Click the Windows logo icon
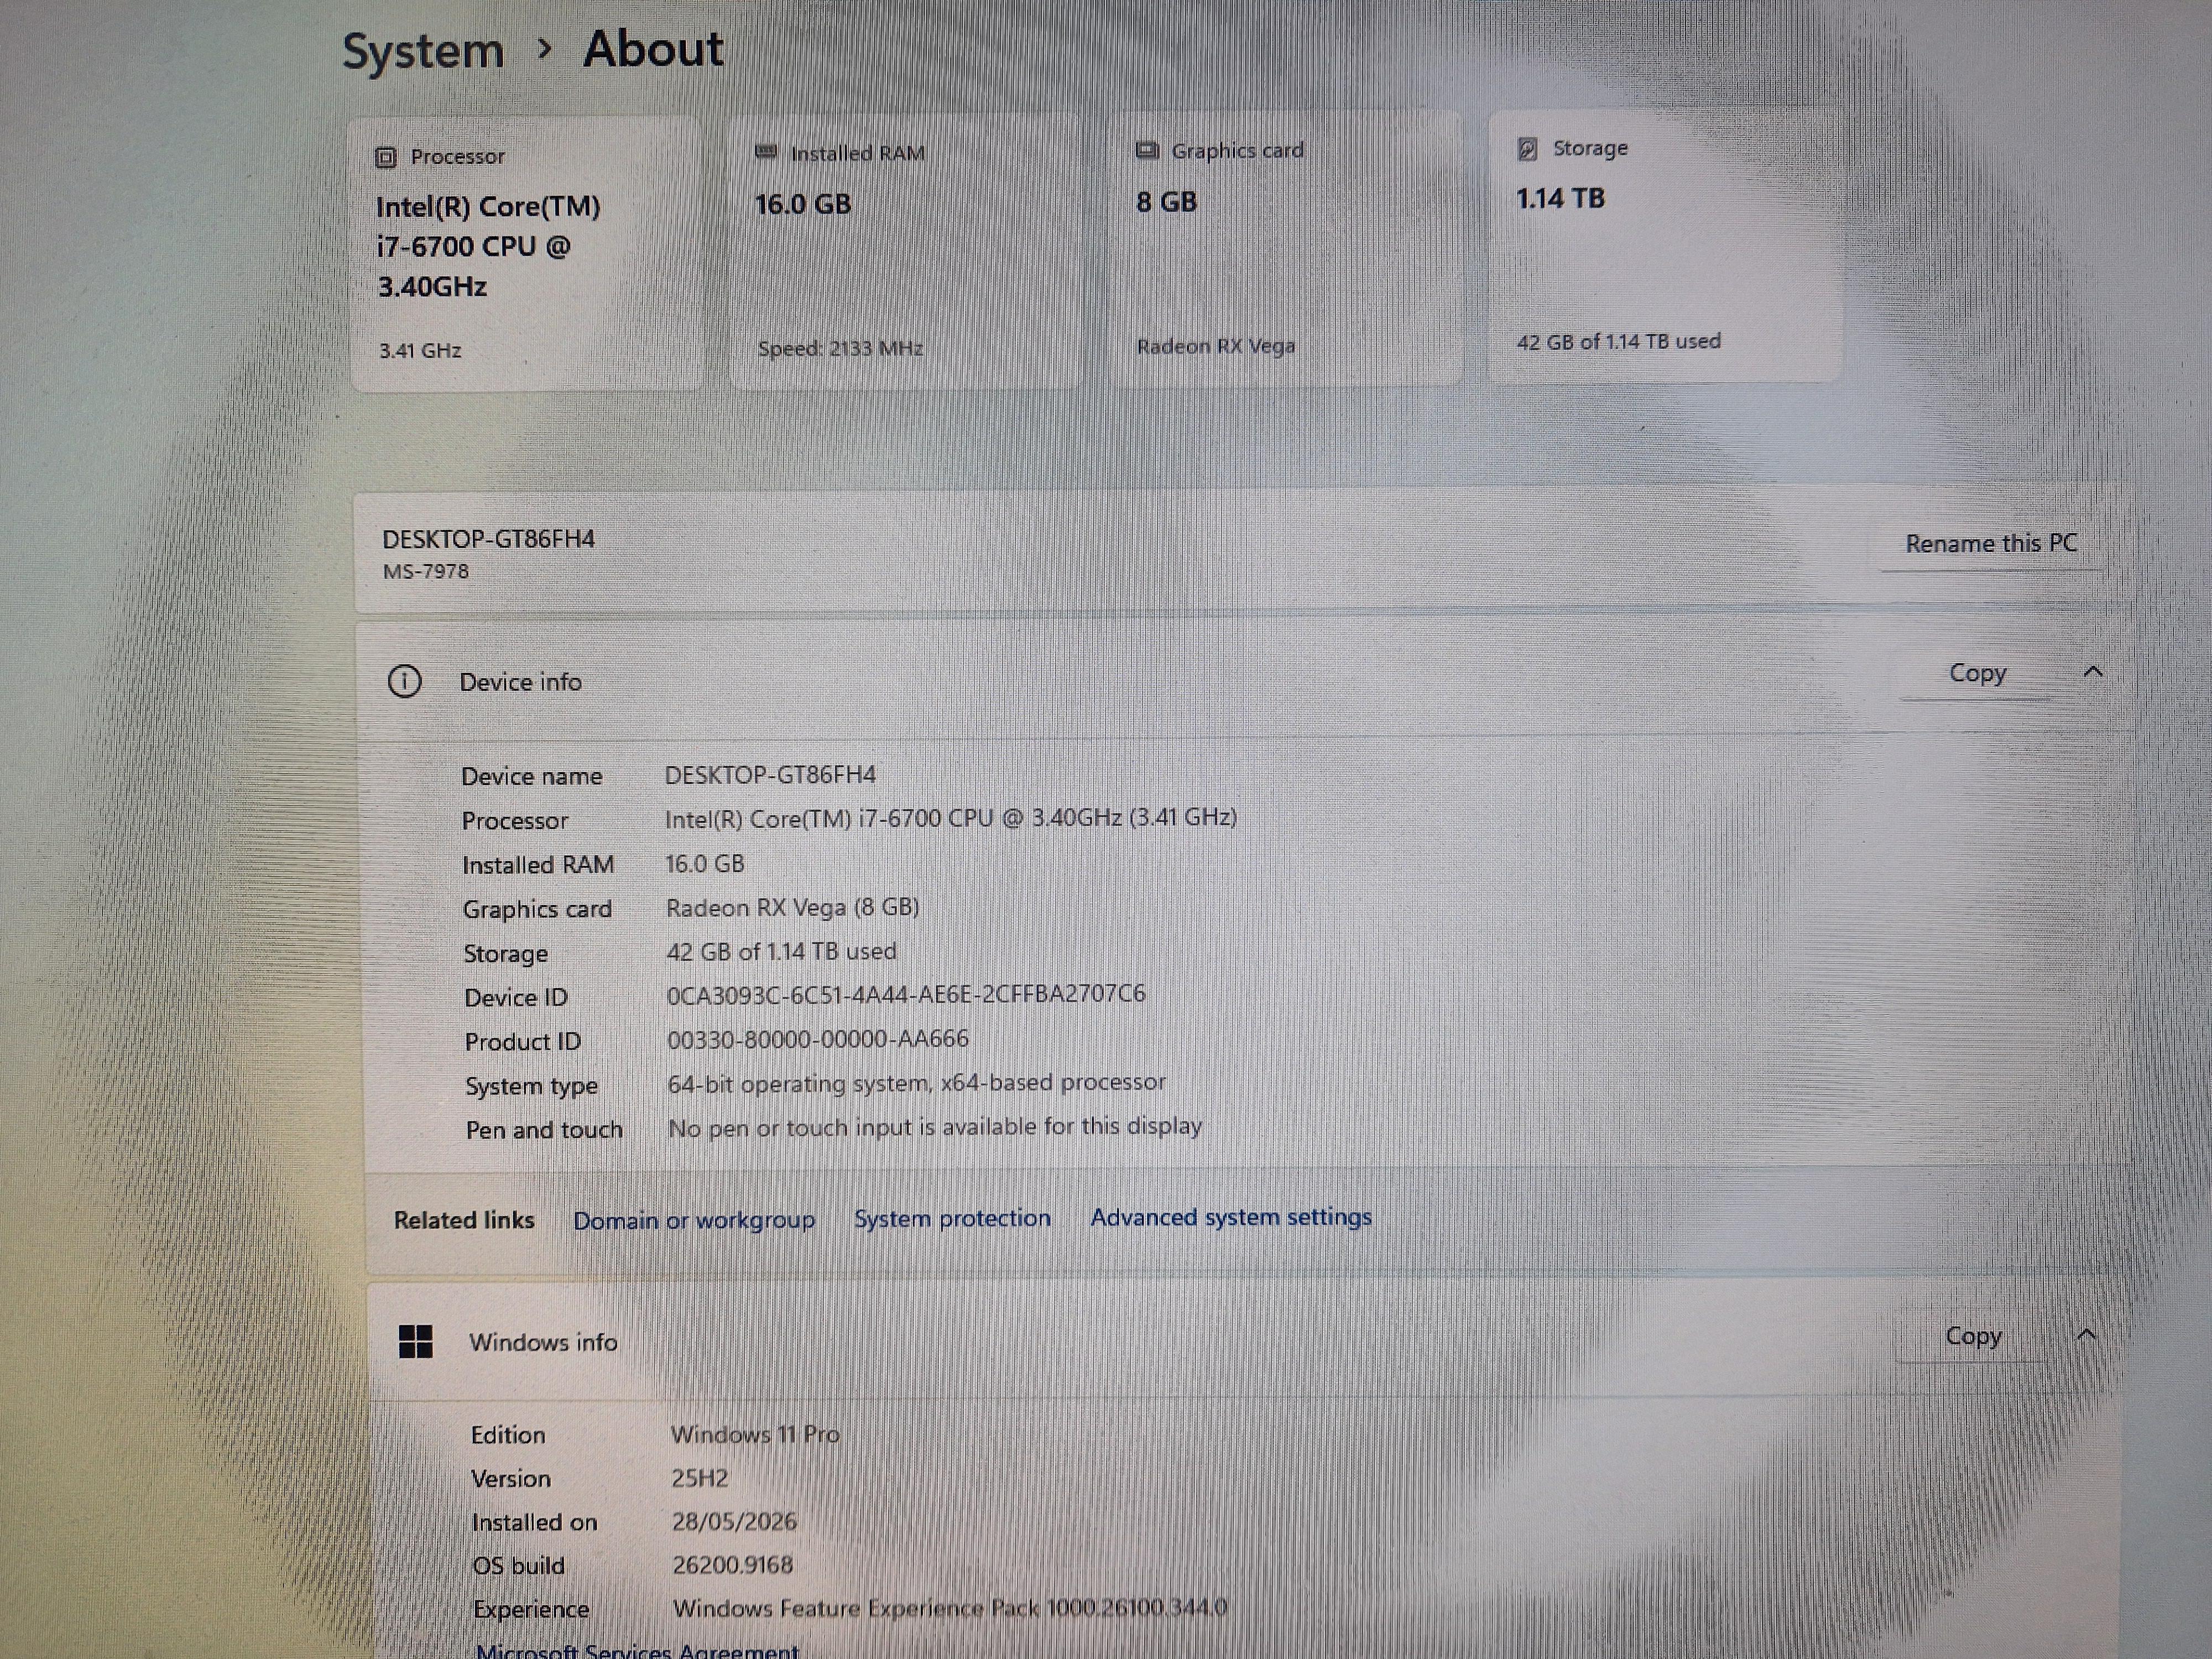The height and width of the screenshot is (1659, 2212). click(x=415, y=1341)
